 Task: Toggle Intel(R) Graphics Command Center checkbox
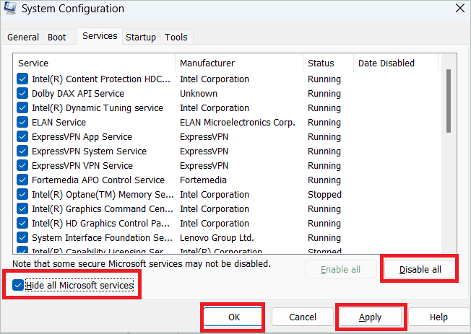click(22, 208)
